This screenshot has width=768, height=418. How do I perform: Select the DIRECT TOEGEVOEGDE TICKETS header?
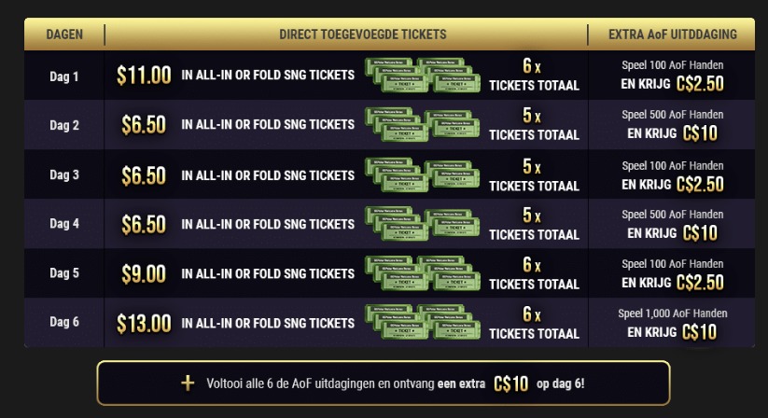pyautogui.click(x=362, y=35)
